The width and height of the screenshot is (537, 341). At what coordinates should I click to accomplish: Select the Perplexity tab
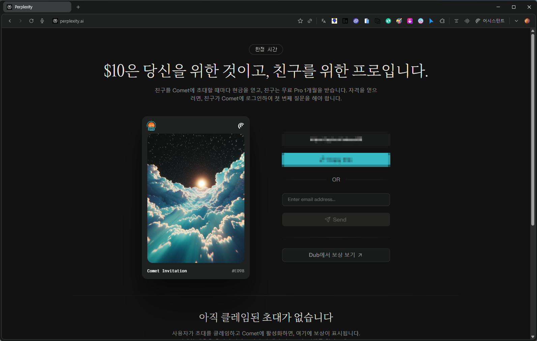click(x=37, y=7)
